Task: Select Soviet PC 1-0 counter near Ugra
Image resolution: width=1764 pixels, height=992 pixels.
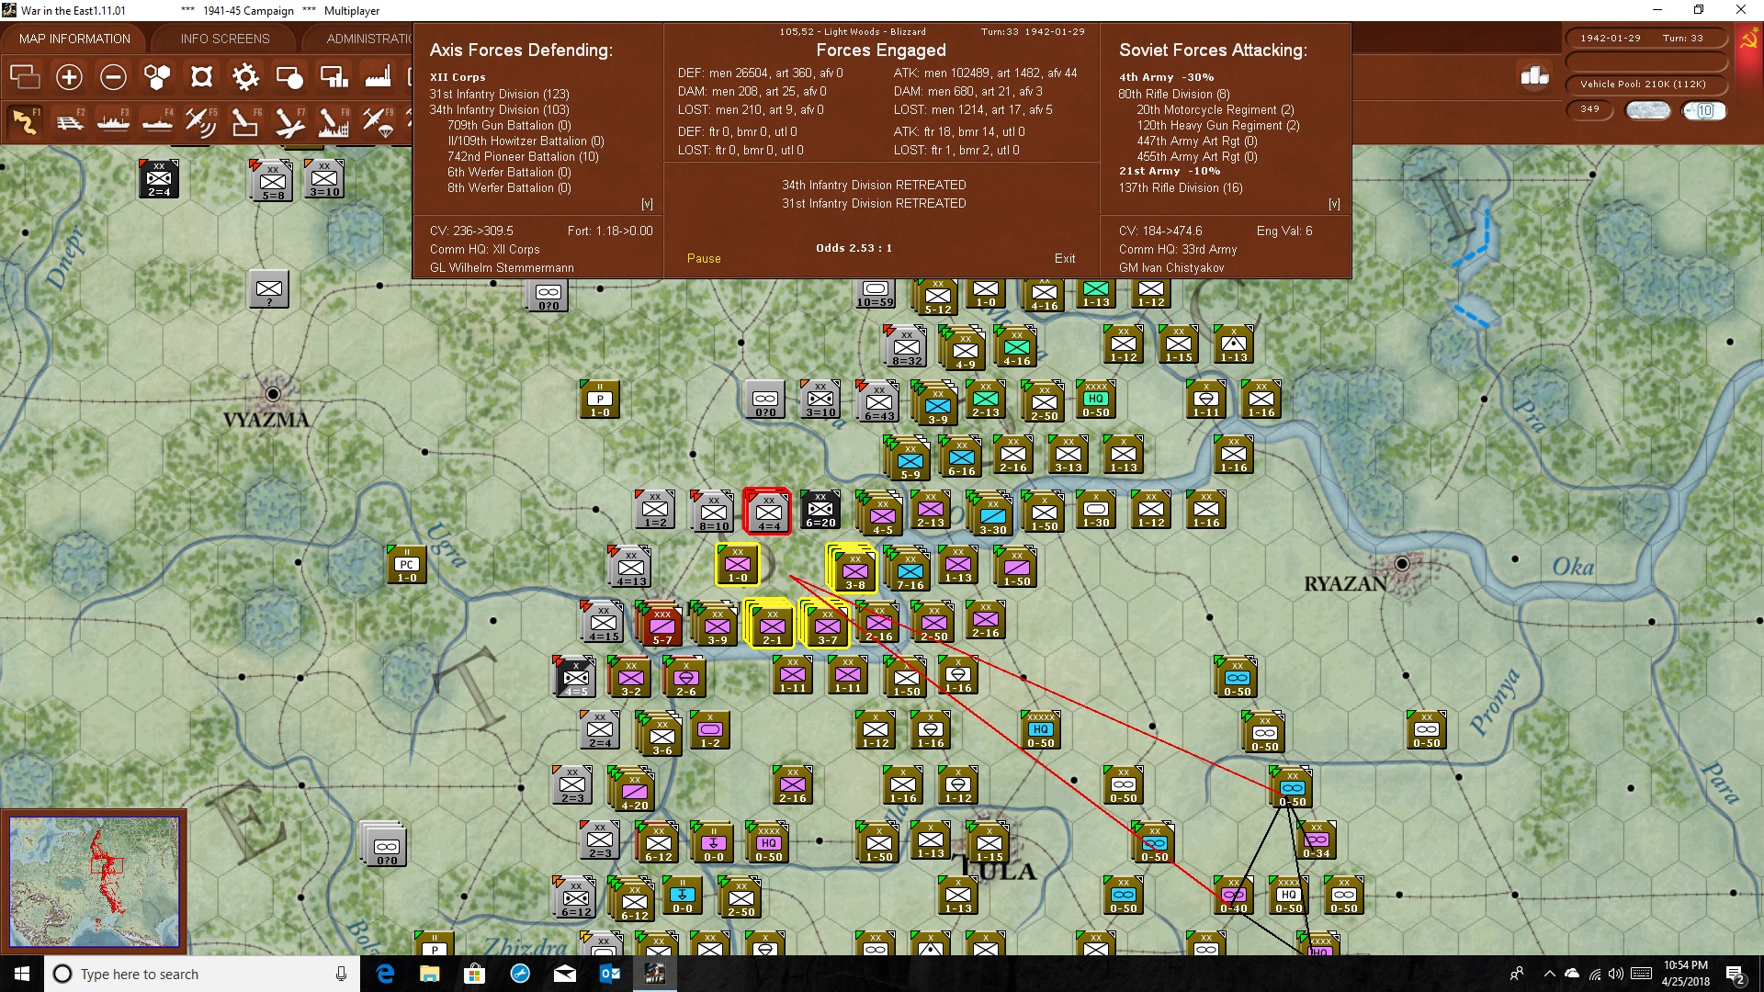Action: [407, 565]
